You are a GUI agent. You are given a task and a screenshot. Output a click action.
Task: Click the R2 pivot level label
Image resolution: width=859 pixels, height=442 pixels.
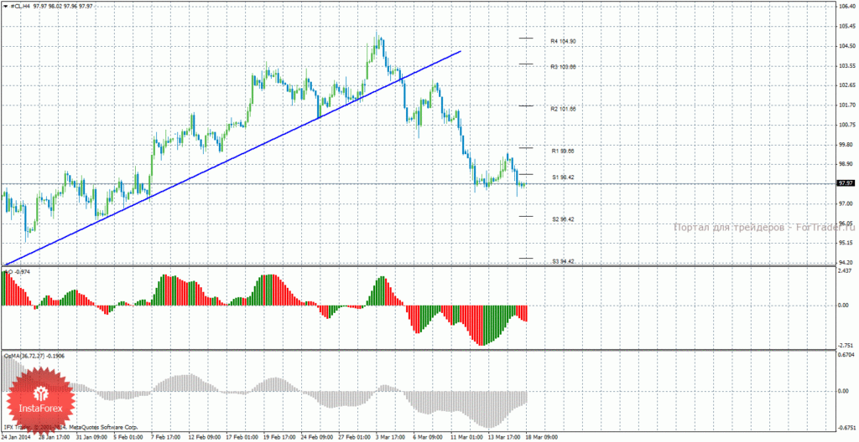[563, 109]
